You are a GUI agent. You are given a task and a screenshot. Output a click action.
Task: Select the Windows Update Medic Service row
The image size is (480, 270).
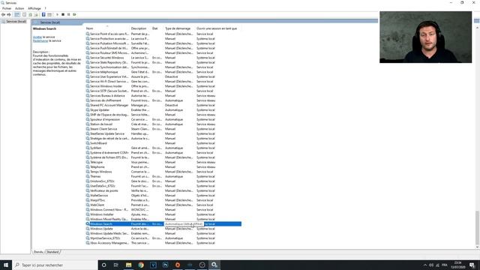tap(163, 233)
